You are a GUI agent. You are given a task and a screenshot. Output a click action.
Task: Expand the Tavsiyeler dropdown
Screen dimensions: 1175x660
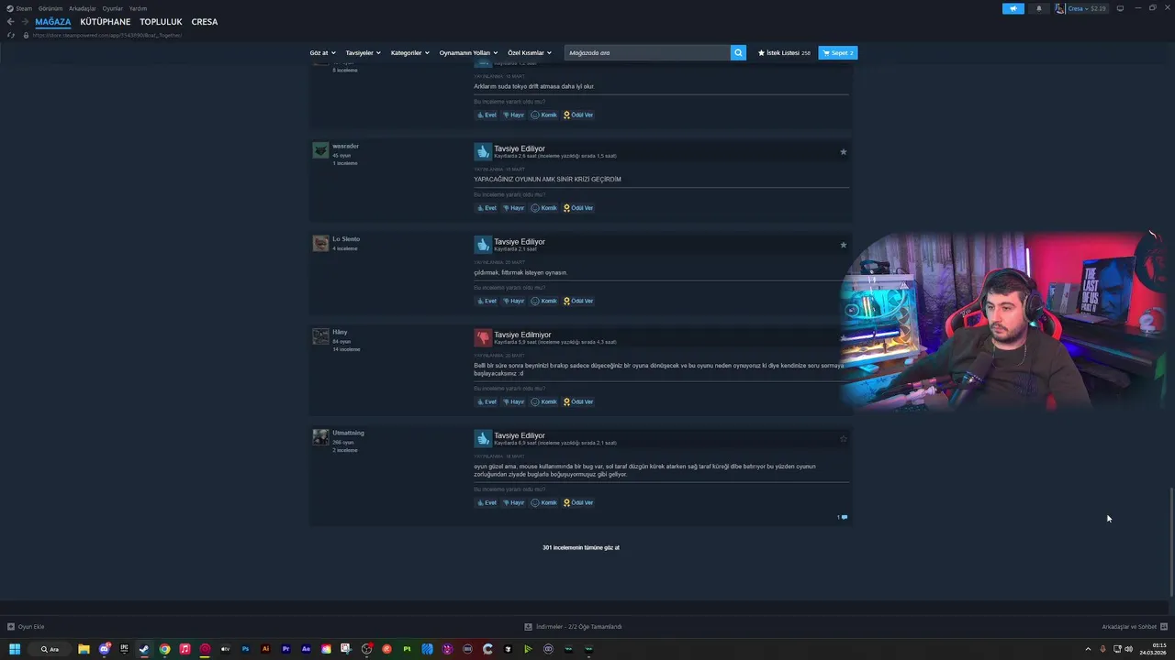coord(364,52)
